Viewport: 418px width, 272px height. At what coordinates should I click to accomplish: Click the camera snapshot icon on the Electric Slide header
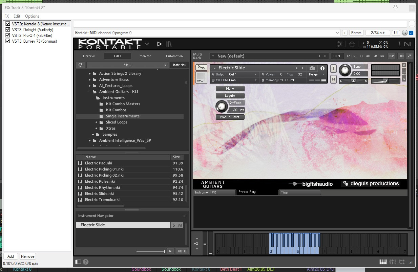pyautogui.click(x=312, y=68)
